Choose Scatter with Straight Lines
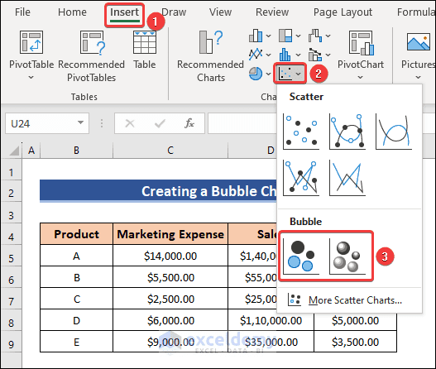Screen dimensions: 436x369 pos(347,178)
